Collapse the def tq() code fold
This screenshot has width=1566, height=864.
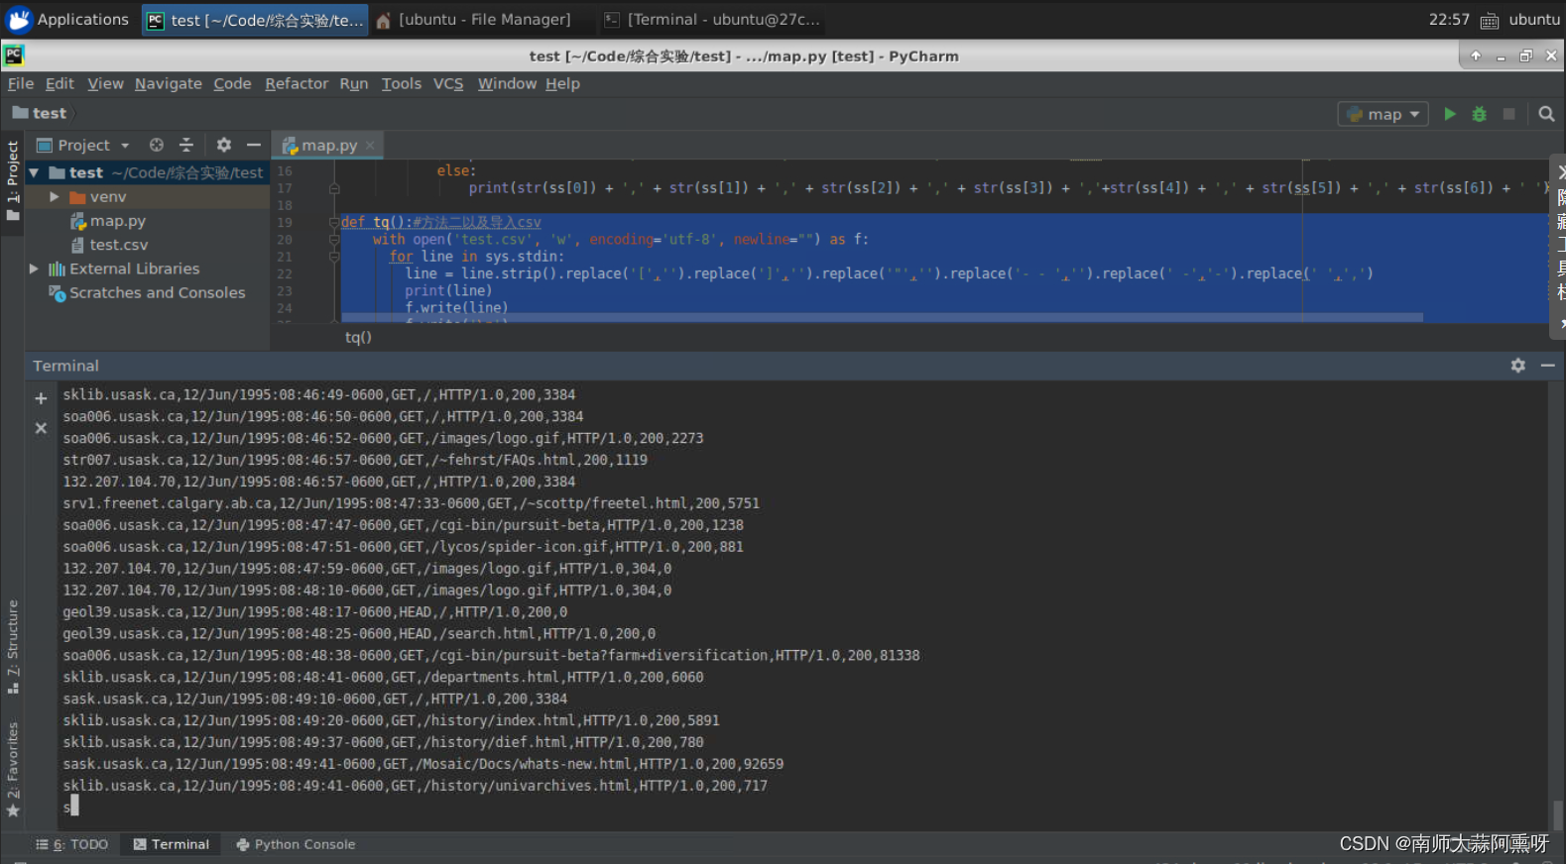click(x=334, y=223)
